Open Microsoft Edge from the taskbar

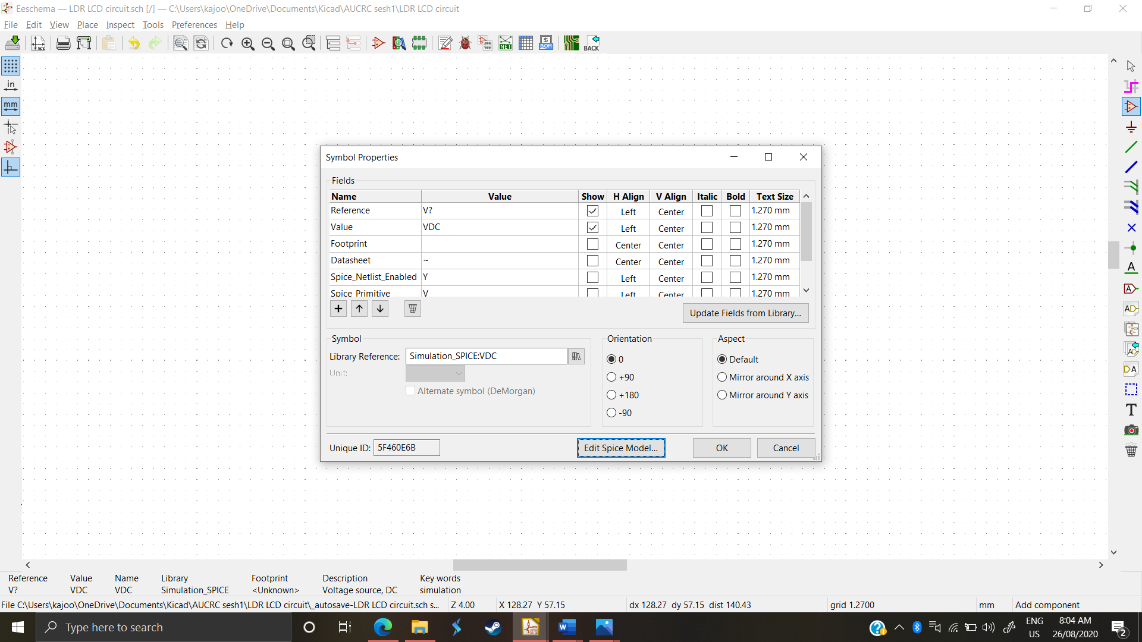(x=384, y=627)
